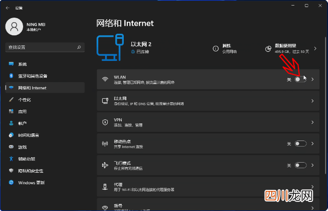Turn on the WLAN toggle
This screenshot has width=328, height=211.
click(x=301, y=80)
